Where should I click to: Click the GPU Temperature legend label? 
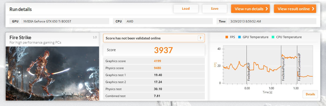256,37
